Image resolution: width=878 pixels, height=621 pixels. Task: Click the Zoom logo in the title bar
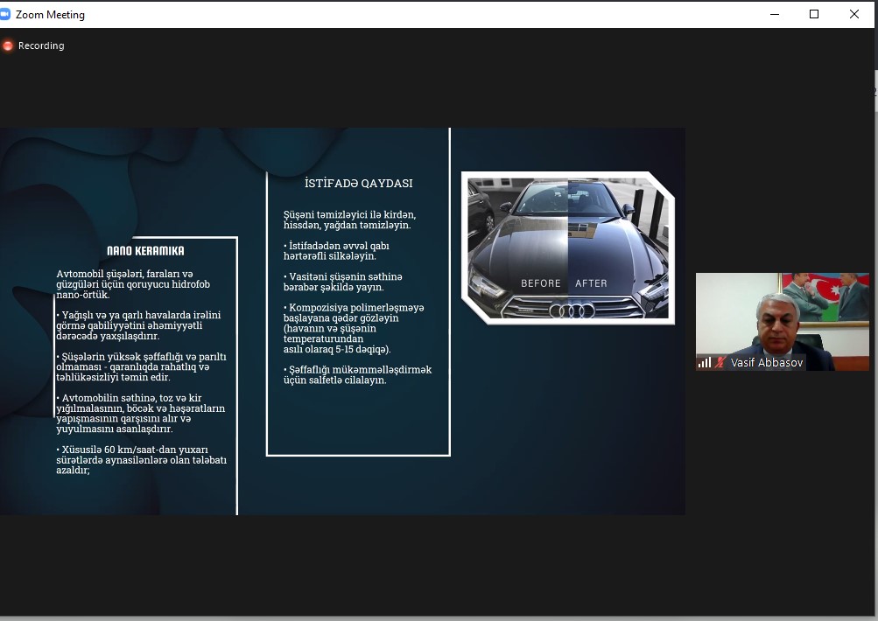tap(5, 14)
